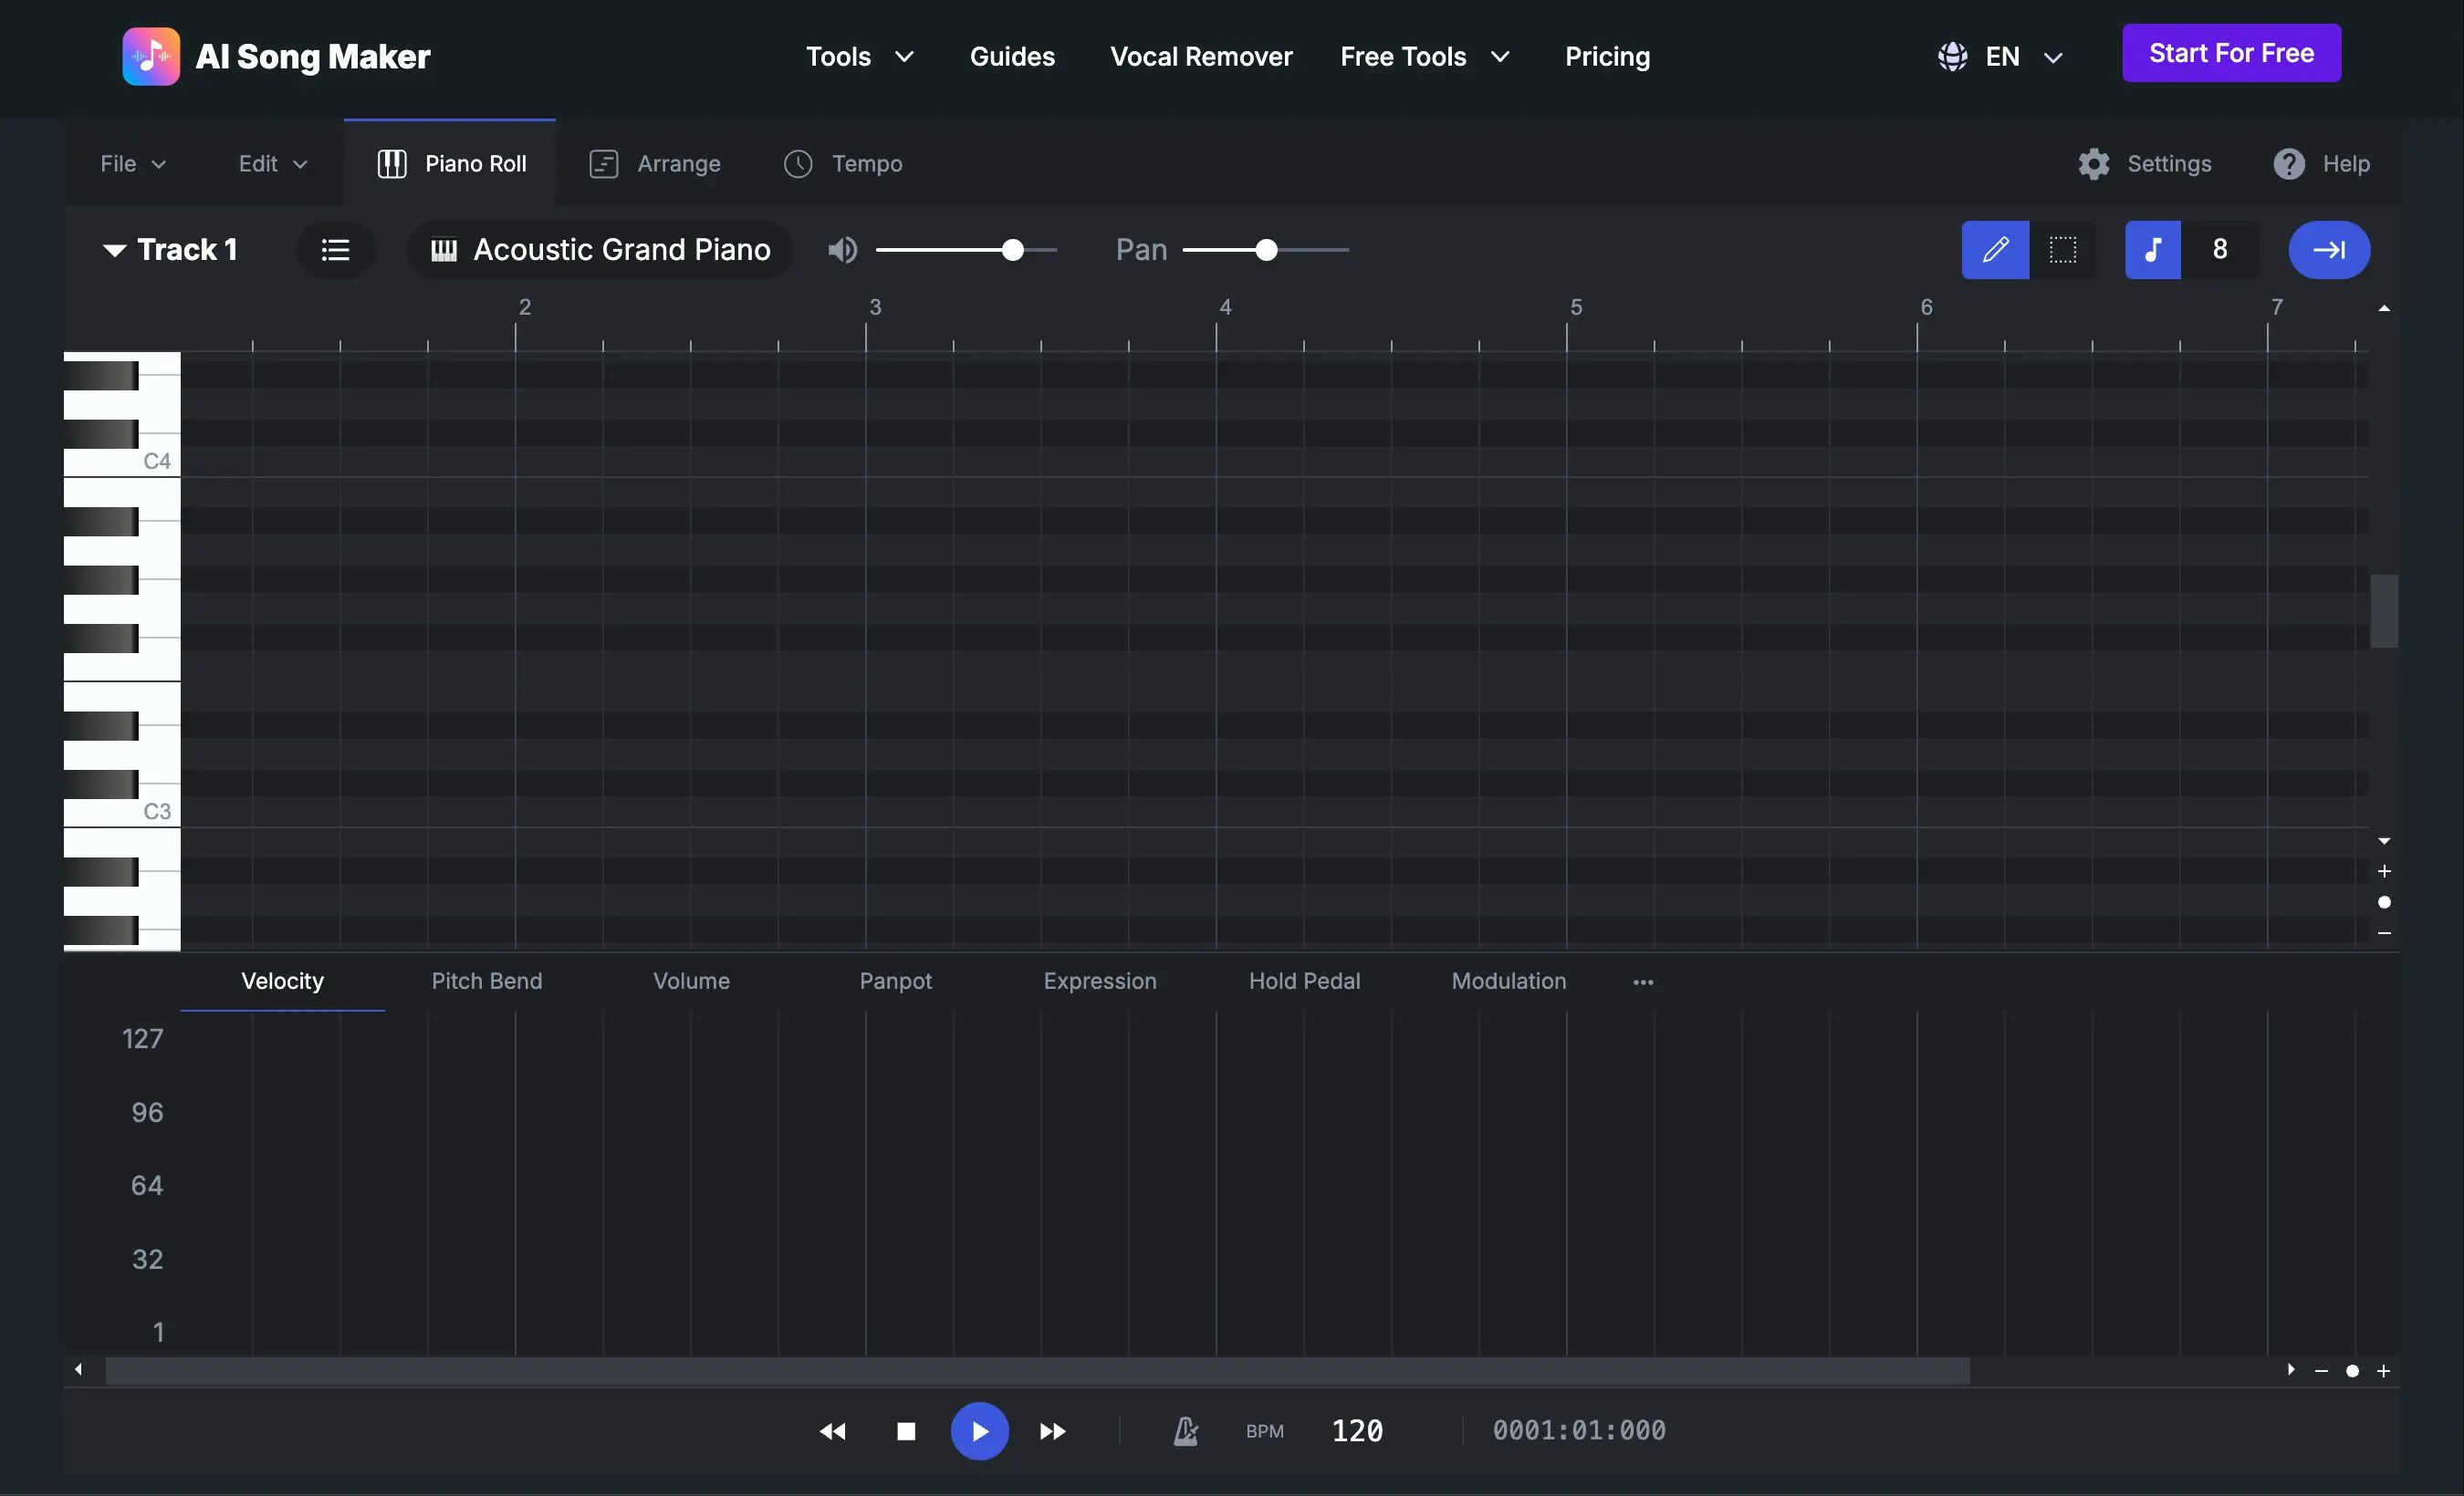
Task: Select the Velocity tab
Action: (x=282, y=982)
